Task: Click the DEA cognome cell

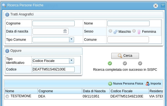Action: (42, 96)
